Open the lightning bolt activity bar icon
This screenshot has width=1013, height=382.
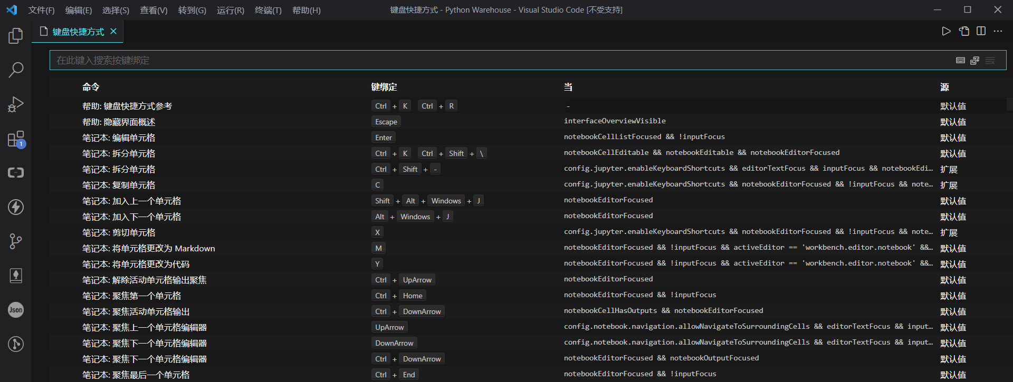tap(16, 207)
